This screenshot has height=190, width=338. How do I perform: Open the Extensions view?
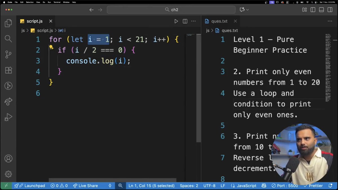(8, 70)
